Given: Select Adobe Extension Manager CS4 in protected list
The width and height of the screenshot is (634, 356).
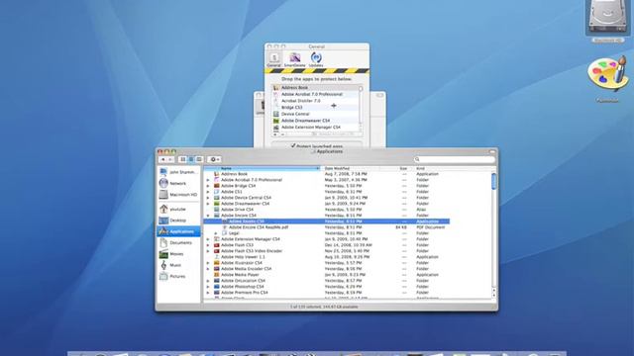Looking at the screenshot, I should pyautogui.click(x=315, y=128).
